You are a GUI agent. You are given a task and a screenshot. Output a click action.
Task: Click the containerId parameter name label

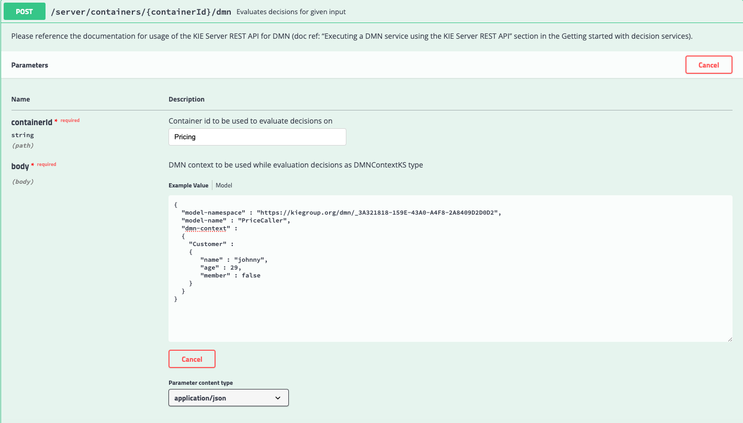coord(31,122)
